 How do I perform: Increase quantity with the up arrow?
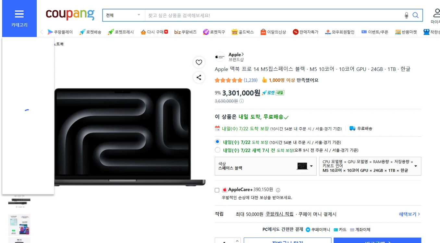tap(238, 240)
